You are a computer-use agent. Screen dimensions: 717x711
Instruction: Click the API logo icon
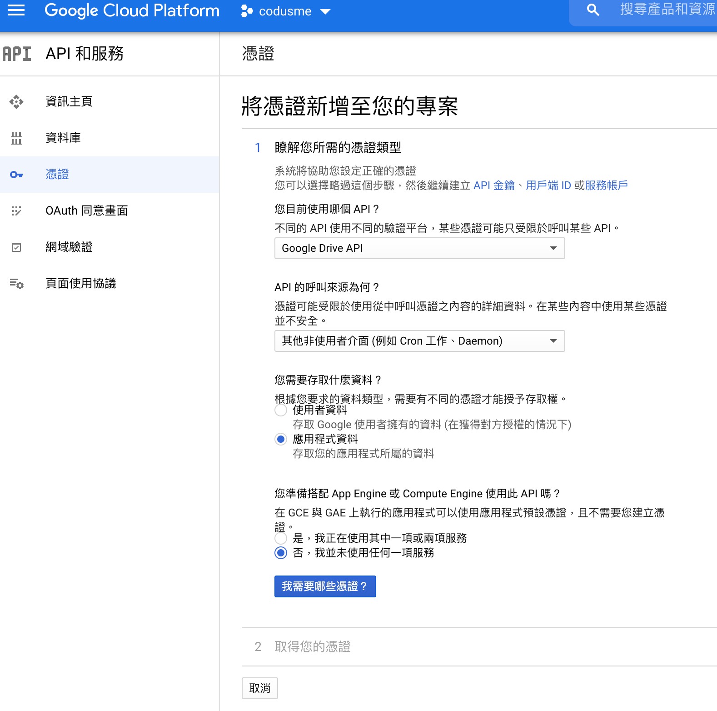(17, 54)
